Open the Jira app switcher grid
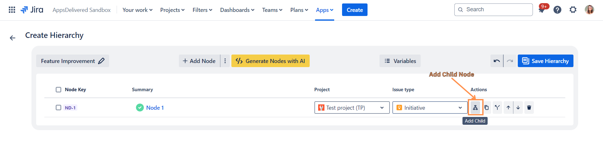Viewport: 603px width, 142px height. pyautogui.click(x=12, y=10)
